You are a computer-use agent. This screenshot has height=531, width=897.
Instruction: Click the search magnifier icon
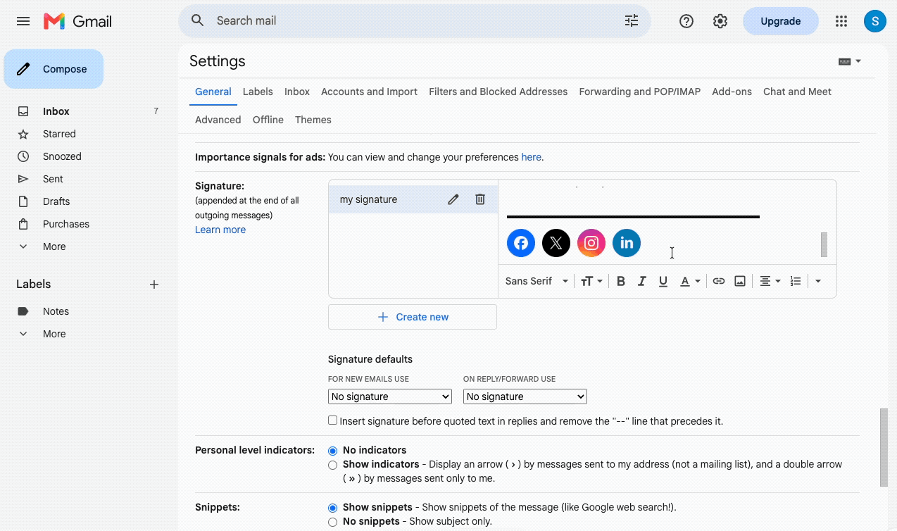pyautogui.click(x=198, y=20)
